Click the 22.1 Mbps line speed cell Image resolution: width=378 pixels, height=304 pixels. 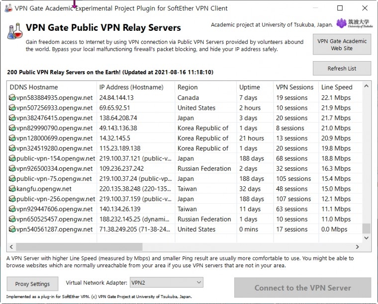click(x=336, y=98)
